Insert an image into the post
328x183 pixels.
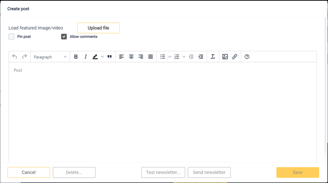[225, 57]
